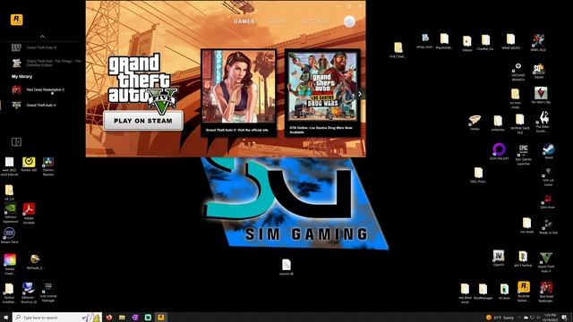573x322 pixels.
Task: Click the Rockstar Games logo in launcher sidebar
Action: tap(16, 20)
